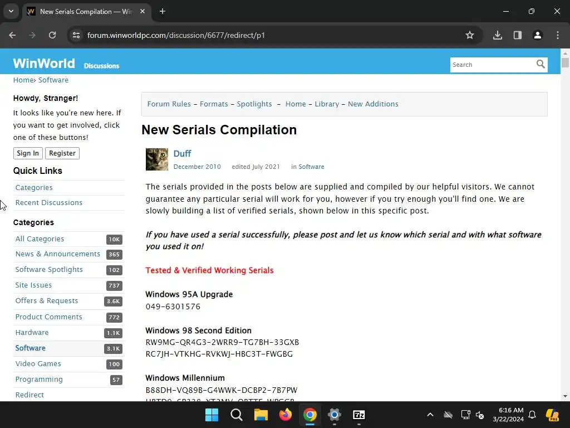Open Firefox from the taskbar
This screenshot has height=428, width=570.
[x=286, y=415]
